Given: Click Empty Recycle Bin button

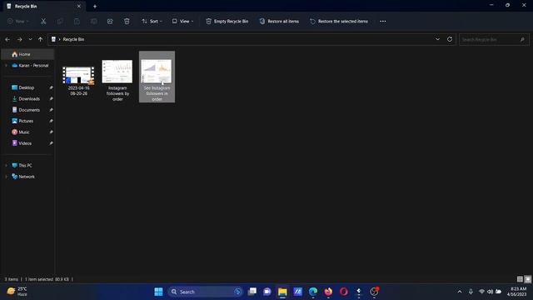Looking at the screenshot, I should point(227,21).
